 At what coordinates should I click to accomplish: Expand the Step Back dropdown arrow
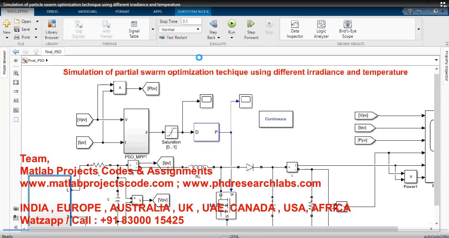(219, 38)
